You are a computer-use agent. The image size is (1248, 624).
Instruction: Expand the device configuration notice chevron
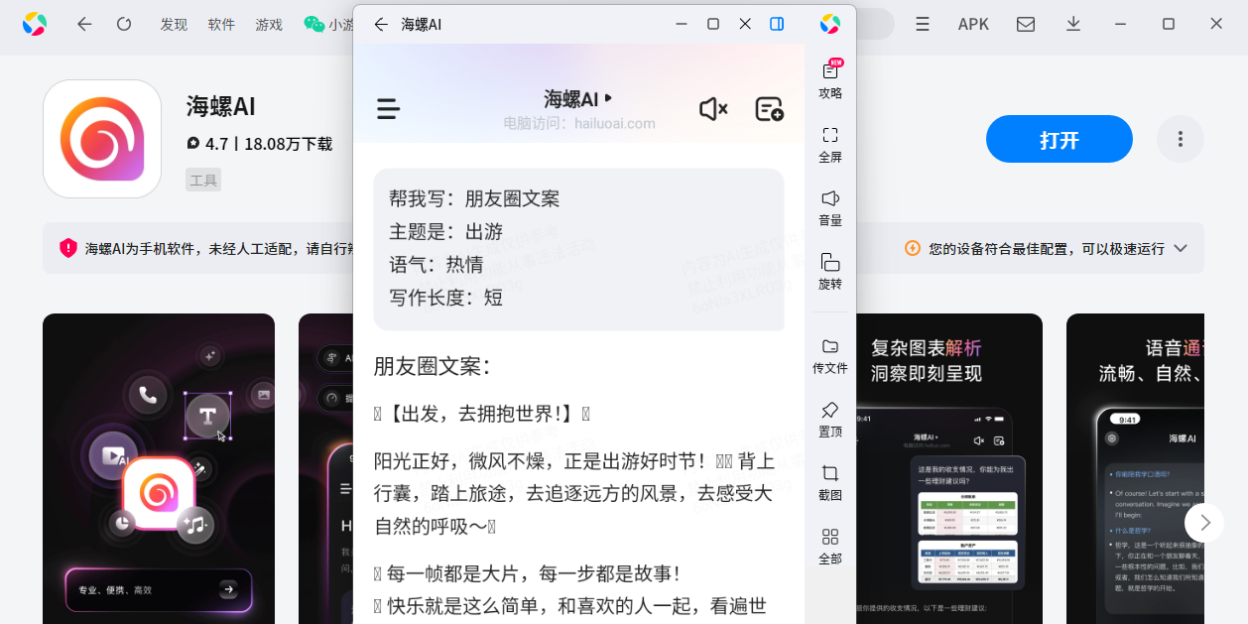[1181, 248]
